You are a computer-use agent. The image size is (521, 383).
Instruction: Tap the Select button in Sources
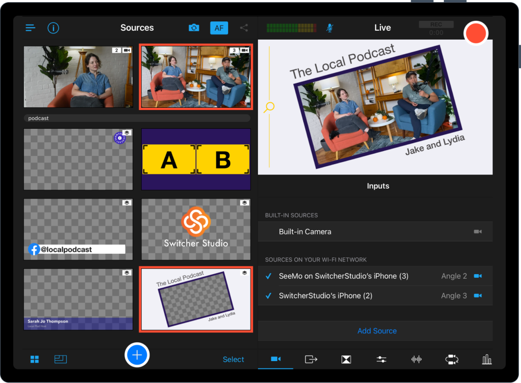233,359
